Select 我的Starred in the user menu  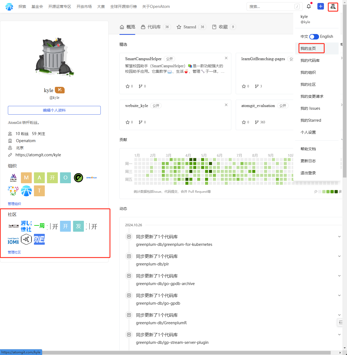(317, 120)
